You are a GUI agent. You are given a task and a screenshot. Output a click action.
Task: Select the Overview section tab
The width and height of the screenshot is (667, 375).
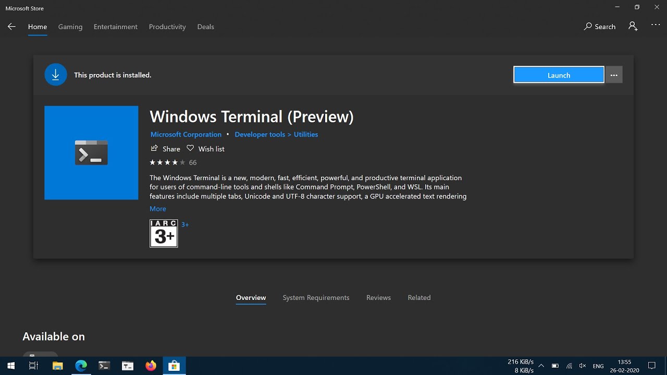click(x=251, y=298)
